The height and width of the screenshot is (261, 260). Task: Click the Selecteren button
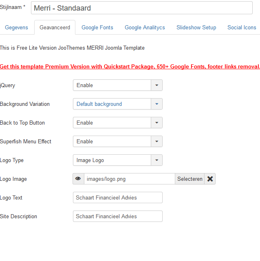click(x=190, y=179)
